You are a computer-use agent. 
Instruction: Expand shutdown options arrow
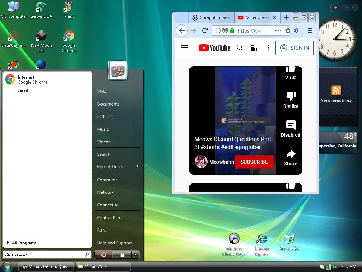coord(135,255)
